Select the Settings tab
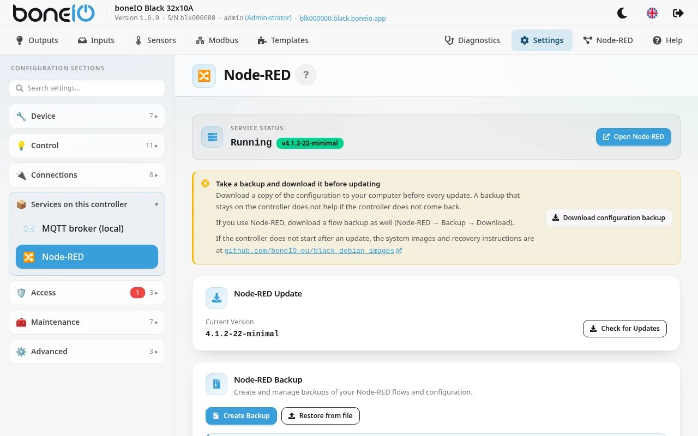The height and width of the screenshot is (436, 698). [x=541, y=40]
